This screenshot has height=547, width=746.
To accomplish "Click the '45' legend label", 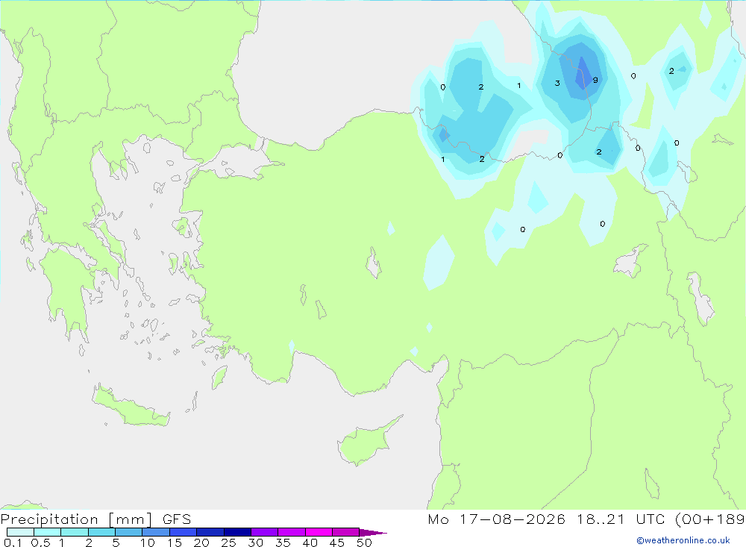I will click(x=337, y=543).
